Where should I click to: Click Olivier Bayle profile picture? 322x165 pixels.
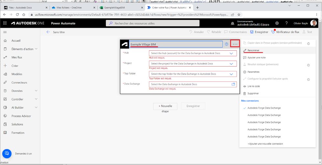tap(313, 23)
